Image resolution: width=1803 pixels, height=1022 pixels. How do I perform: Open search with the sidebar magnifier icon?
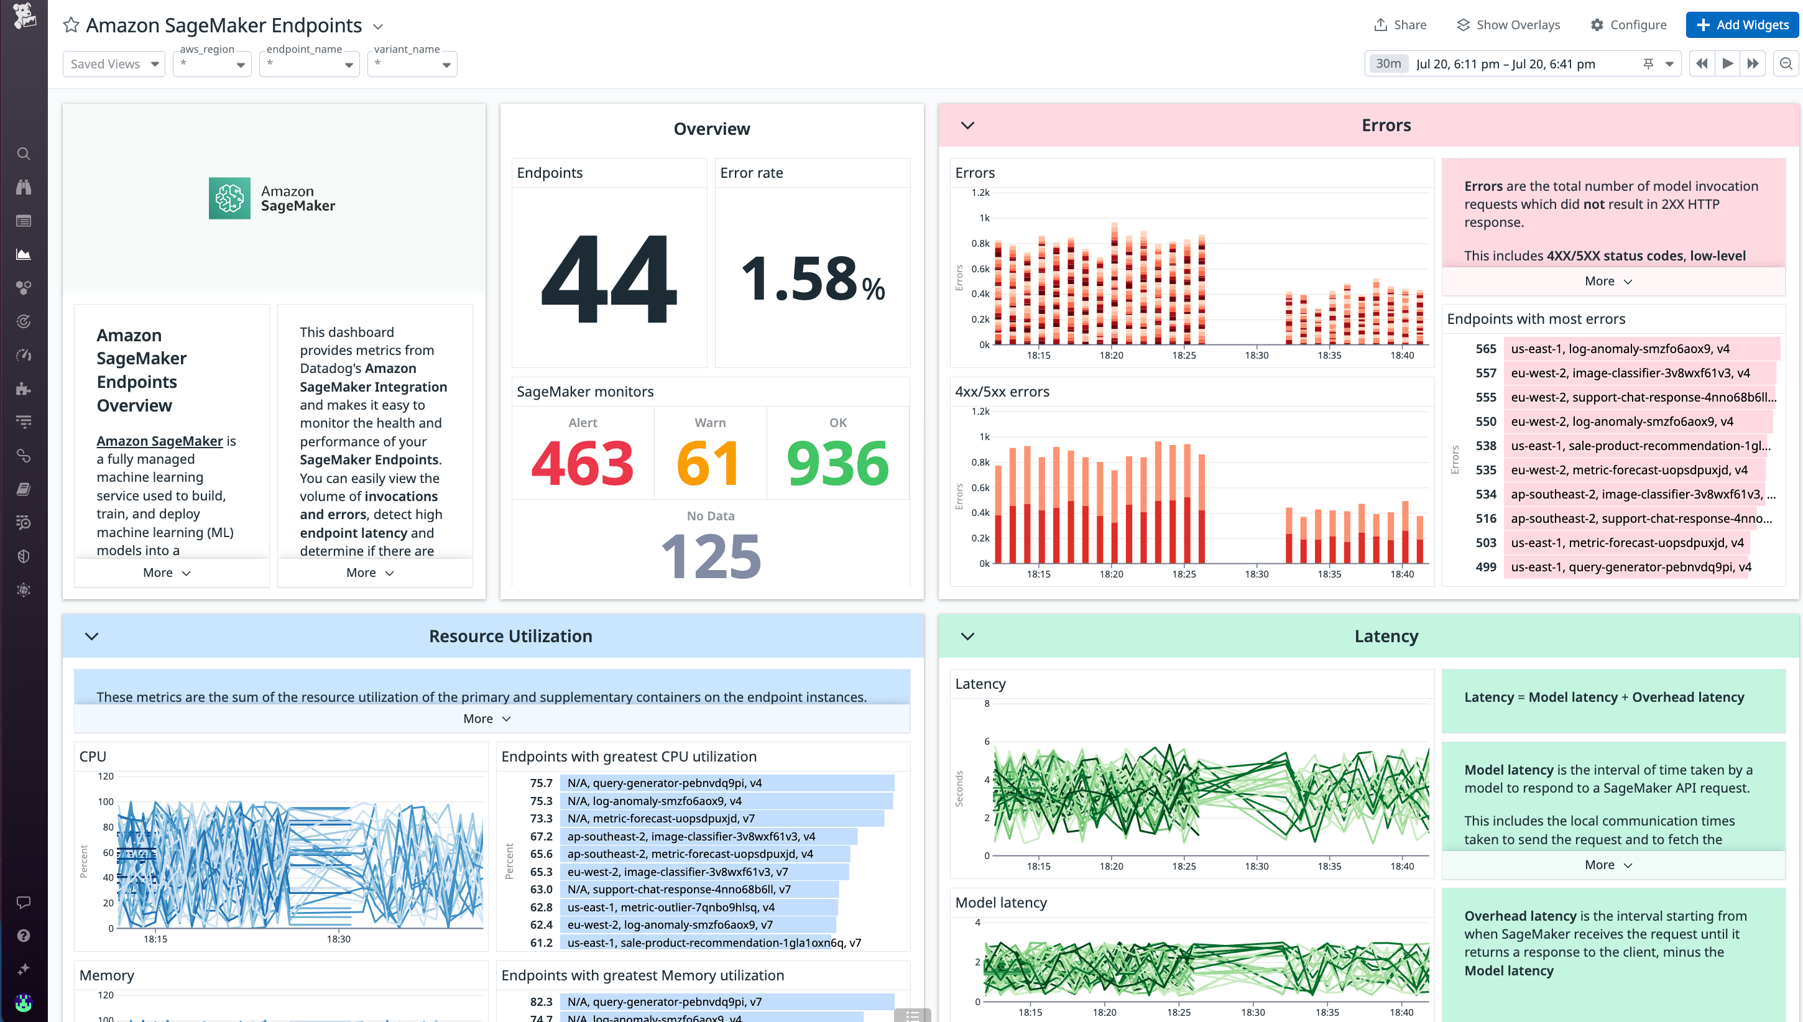[24, 154]
